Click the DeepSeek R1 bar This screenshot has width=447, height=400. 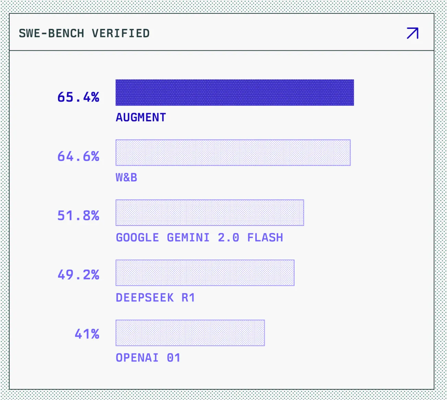click(x=205, y=273)
